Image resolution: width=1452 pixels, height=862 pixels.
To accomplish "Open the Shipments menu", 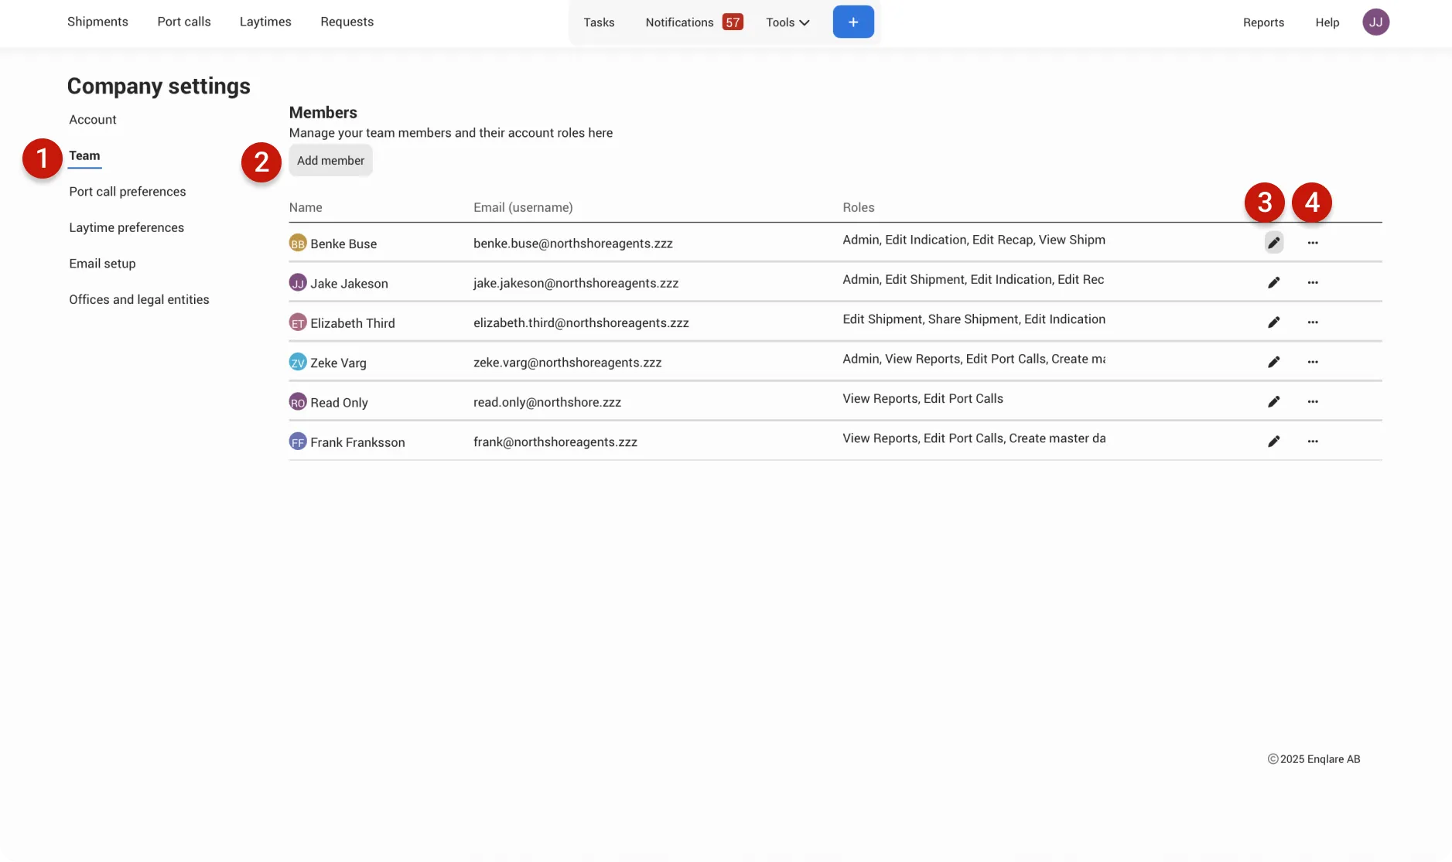I will (97, 22).
